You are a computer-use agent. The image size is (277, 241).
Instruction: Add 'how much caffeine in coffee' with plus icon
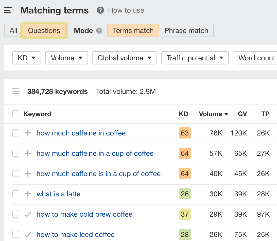click(28, 133)
